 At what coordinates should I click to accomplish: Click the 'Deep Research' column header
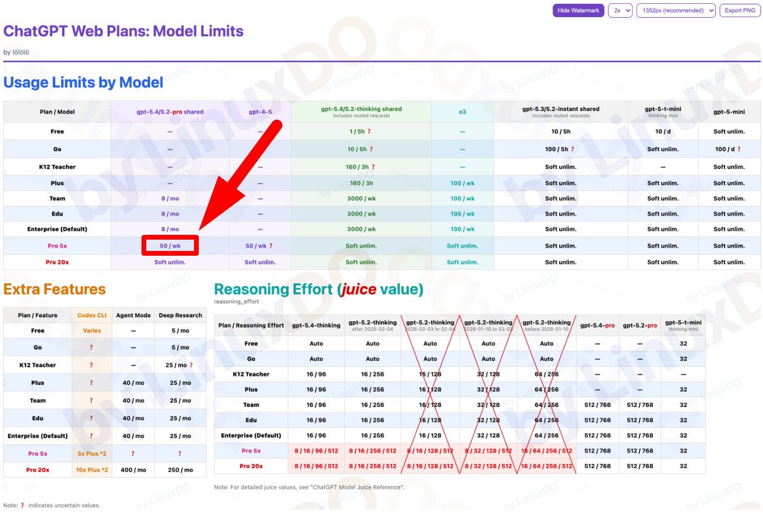point(180,315)
